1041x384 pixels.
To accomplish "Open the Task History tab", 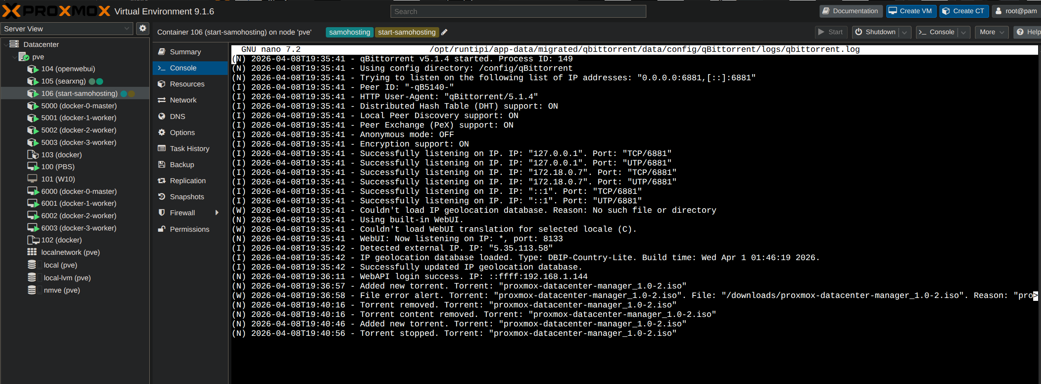I will click(189, 149).
